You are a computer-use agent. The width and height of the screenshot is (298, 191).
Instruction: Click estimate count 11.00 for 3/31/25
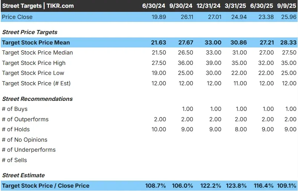point(240,83)
